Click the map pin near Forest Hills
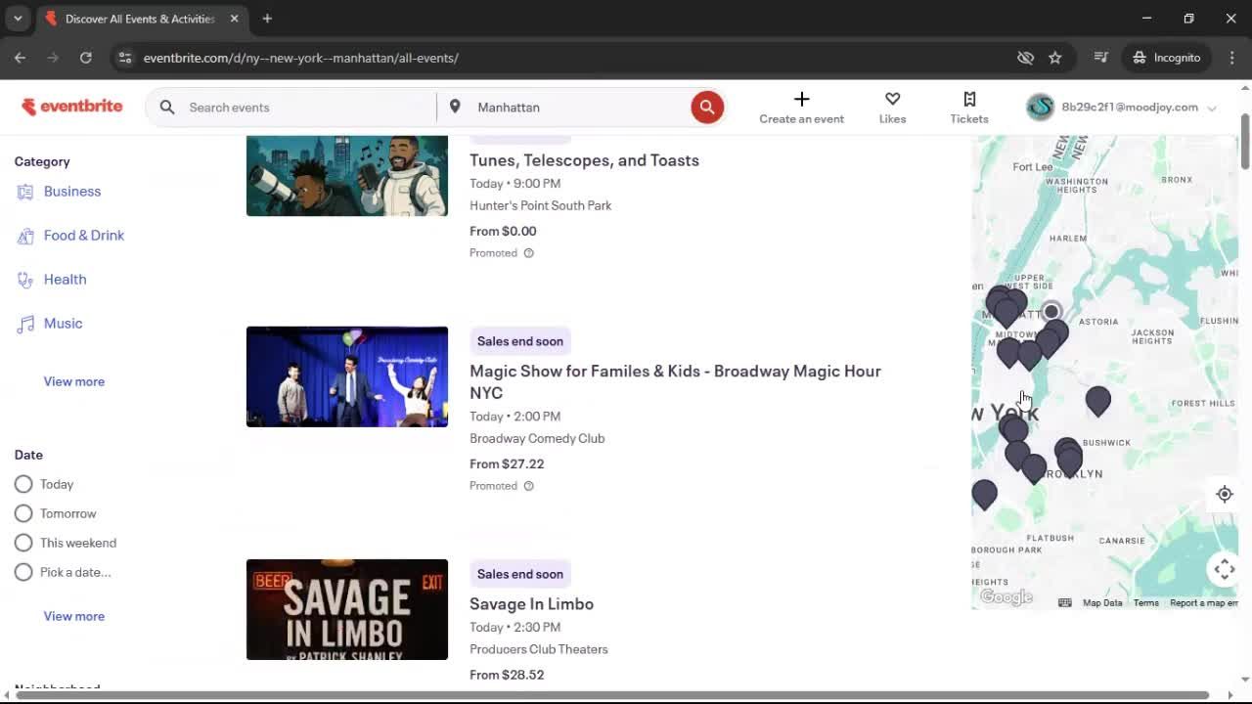This screenshot has width=1252, height=704. (x=1097, y=401)
